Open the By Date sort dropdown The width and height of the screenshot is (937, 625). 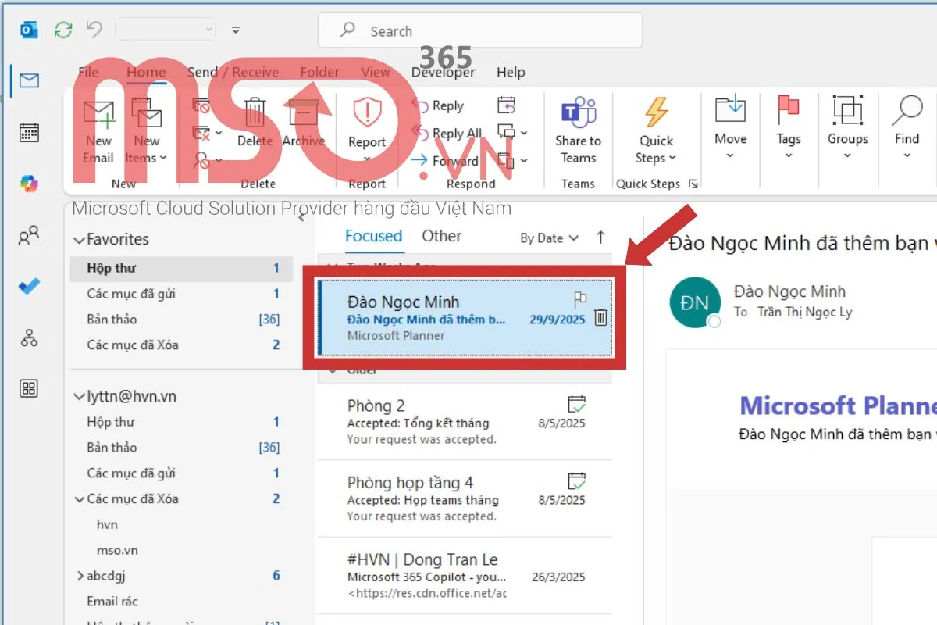pos(549,238)
